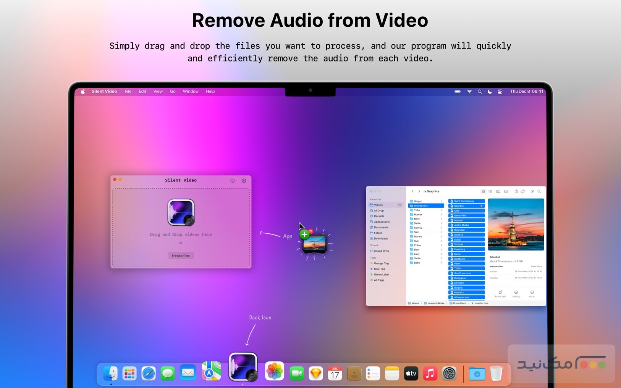Open the Markup tool in the preview pane

pyautogui.click(x=516, y=293)
